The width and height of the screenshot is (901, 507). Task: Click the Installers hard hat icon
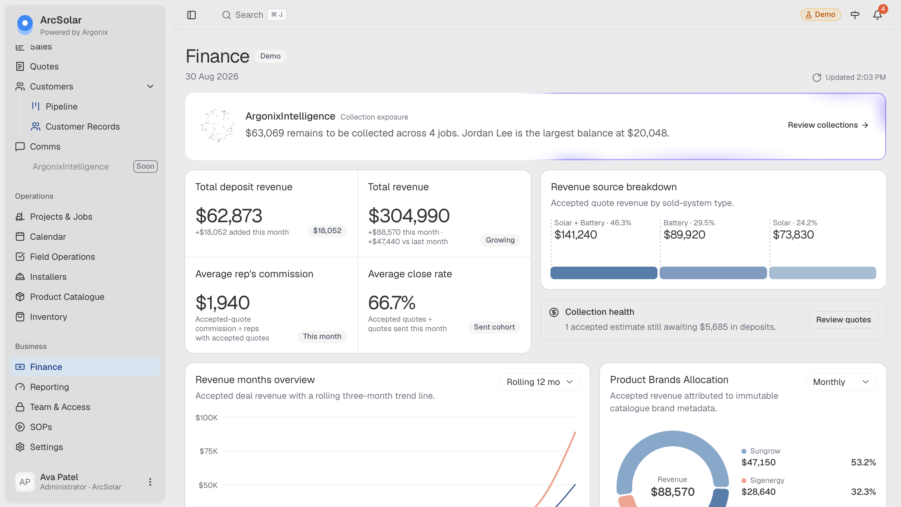(20, 277)
